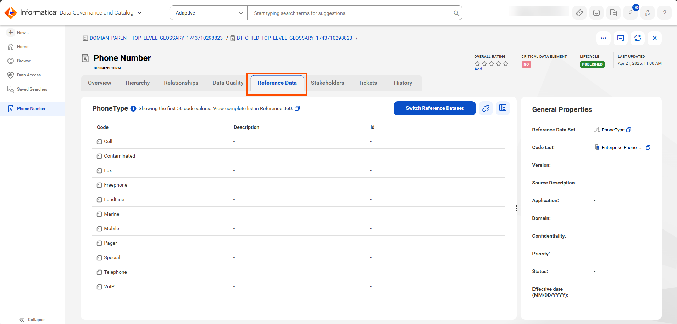Click the link/unlink reference dataset icon
Screen dimensions: 677x324
tap(486, 108)
